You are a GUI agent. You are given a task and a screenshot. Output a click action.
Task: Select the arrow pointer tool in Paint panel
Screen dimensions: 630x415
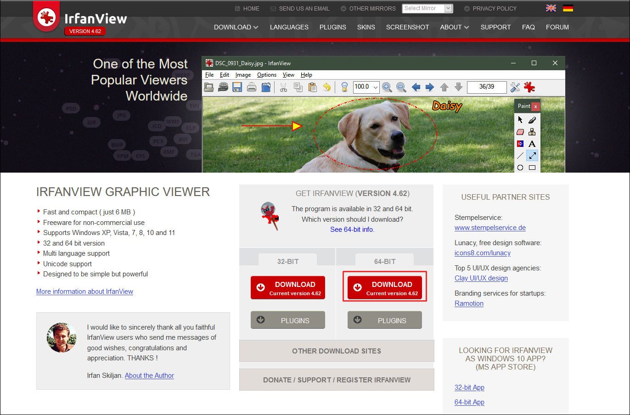coord(520,120)
